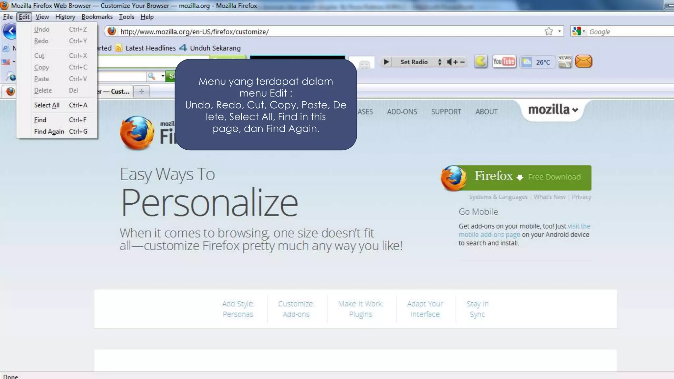674x379 pixels.
Task: Click the large Firefox logo on the page
Action: [x=137, y=133]
